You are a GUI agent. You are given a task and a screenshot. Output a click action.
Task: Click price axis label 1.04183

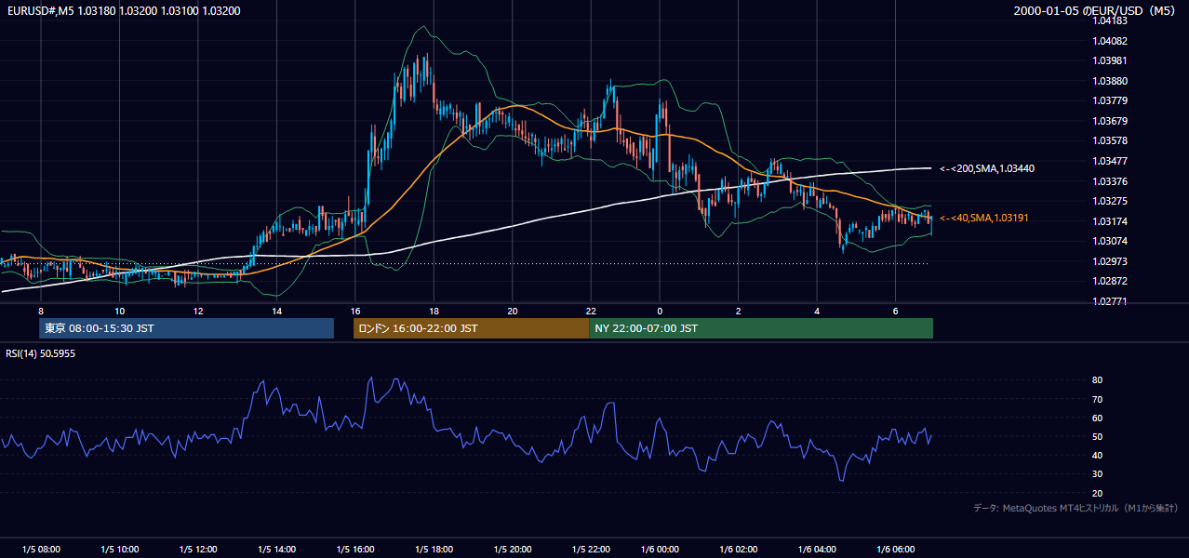click(1110, 20)
